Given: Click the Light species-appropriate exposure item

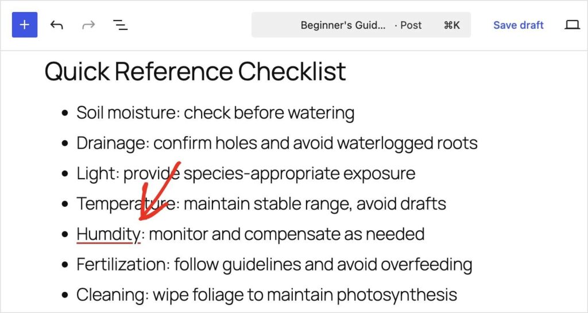Looking at the screenshot, I should pyautogui.click(x=246, y=173).
